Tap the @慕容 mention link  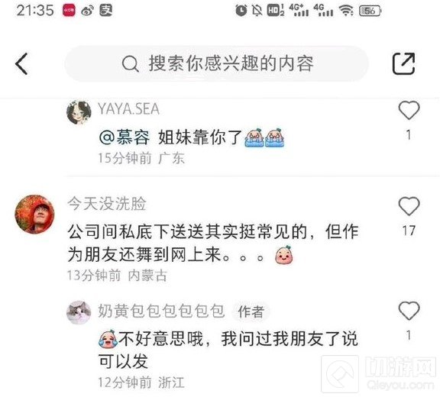coord(125,137)
